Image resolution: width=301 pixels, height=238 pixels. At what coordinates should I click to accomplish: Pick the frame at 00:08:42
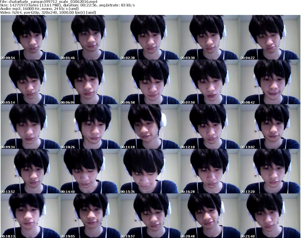click(270, 82)
